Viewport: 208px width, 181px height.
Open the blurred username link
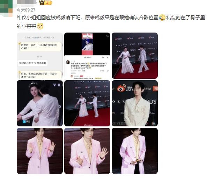pyautogui.click(x=27, y=2)
